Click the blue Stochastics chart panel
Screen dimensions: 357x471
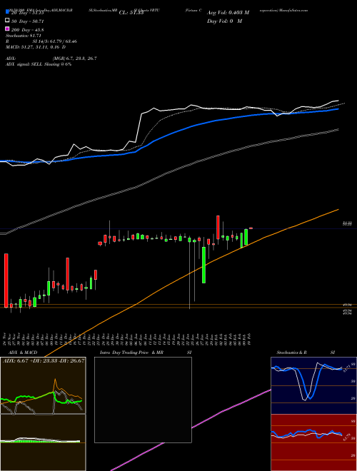pos(313,385)
